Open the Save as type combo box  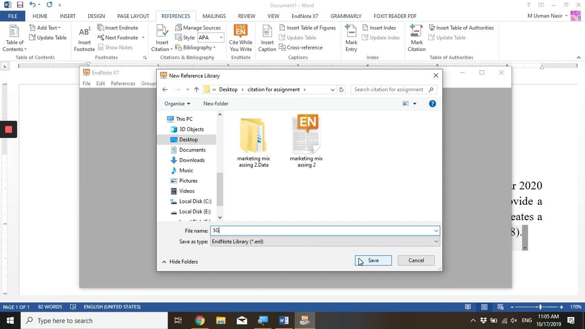coord(325,242)
